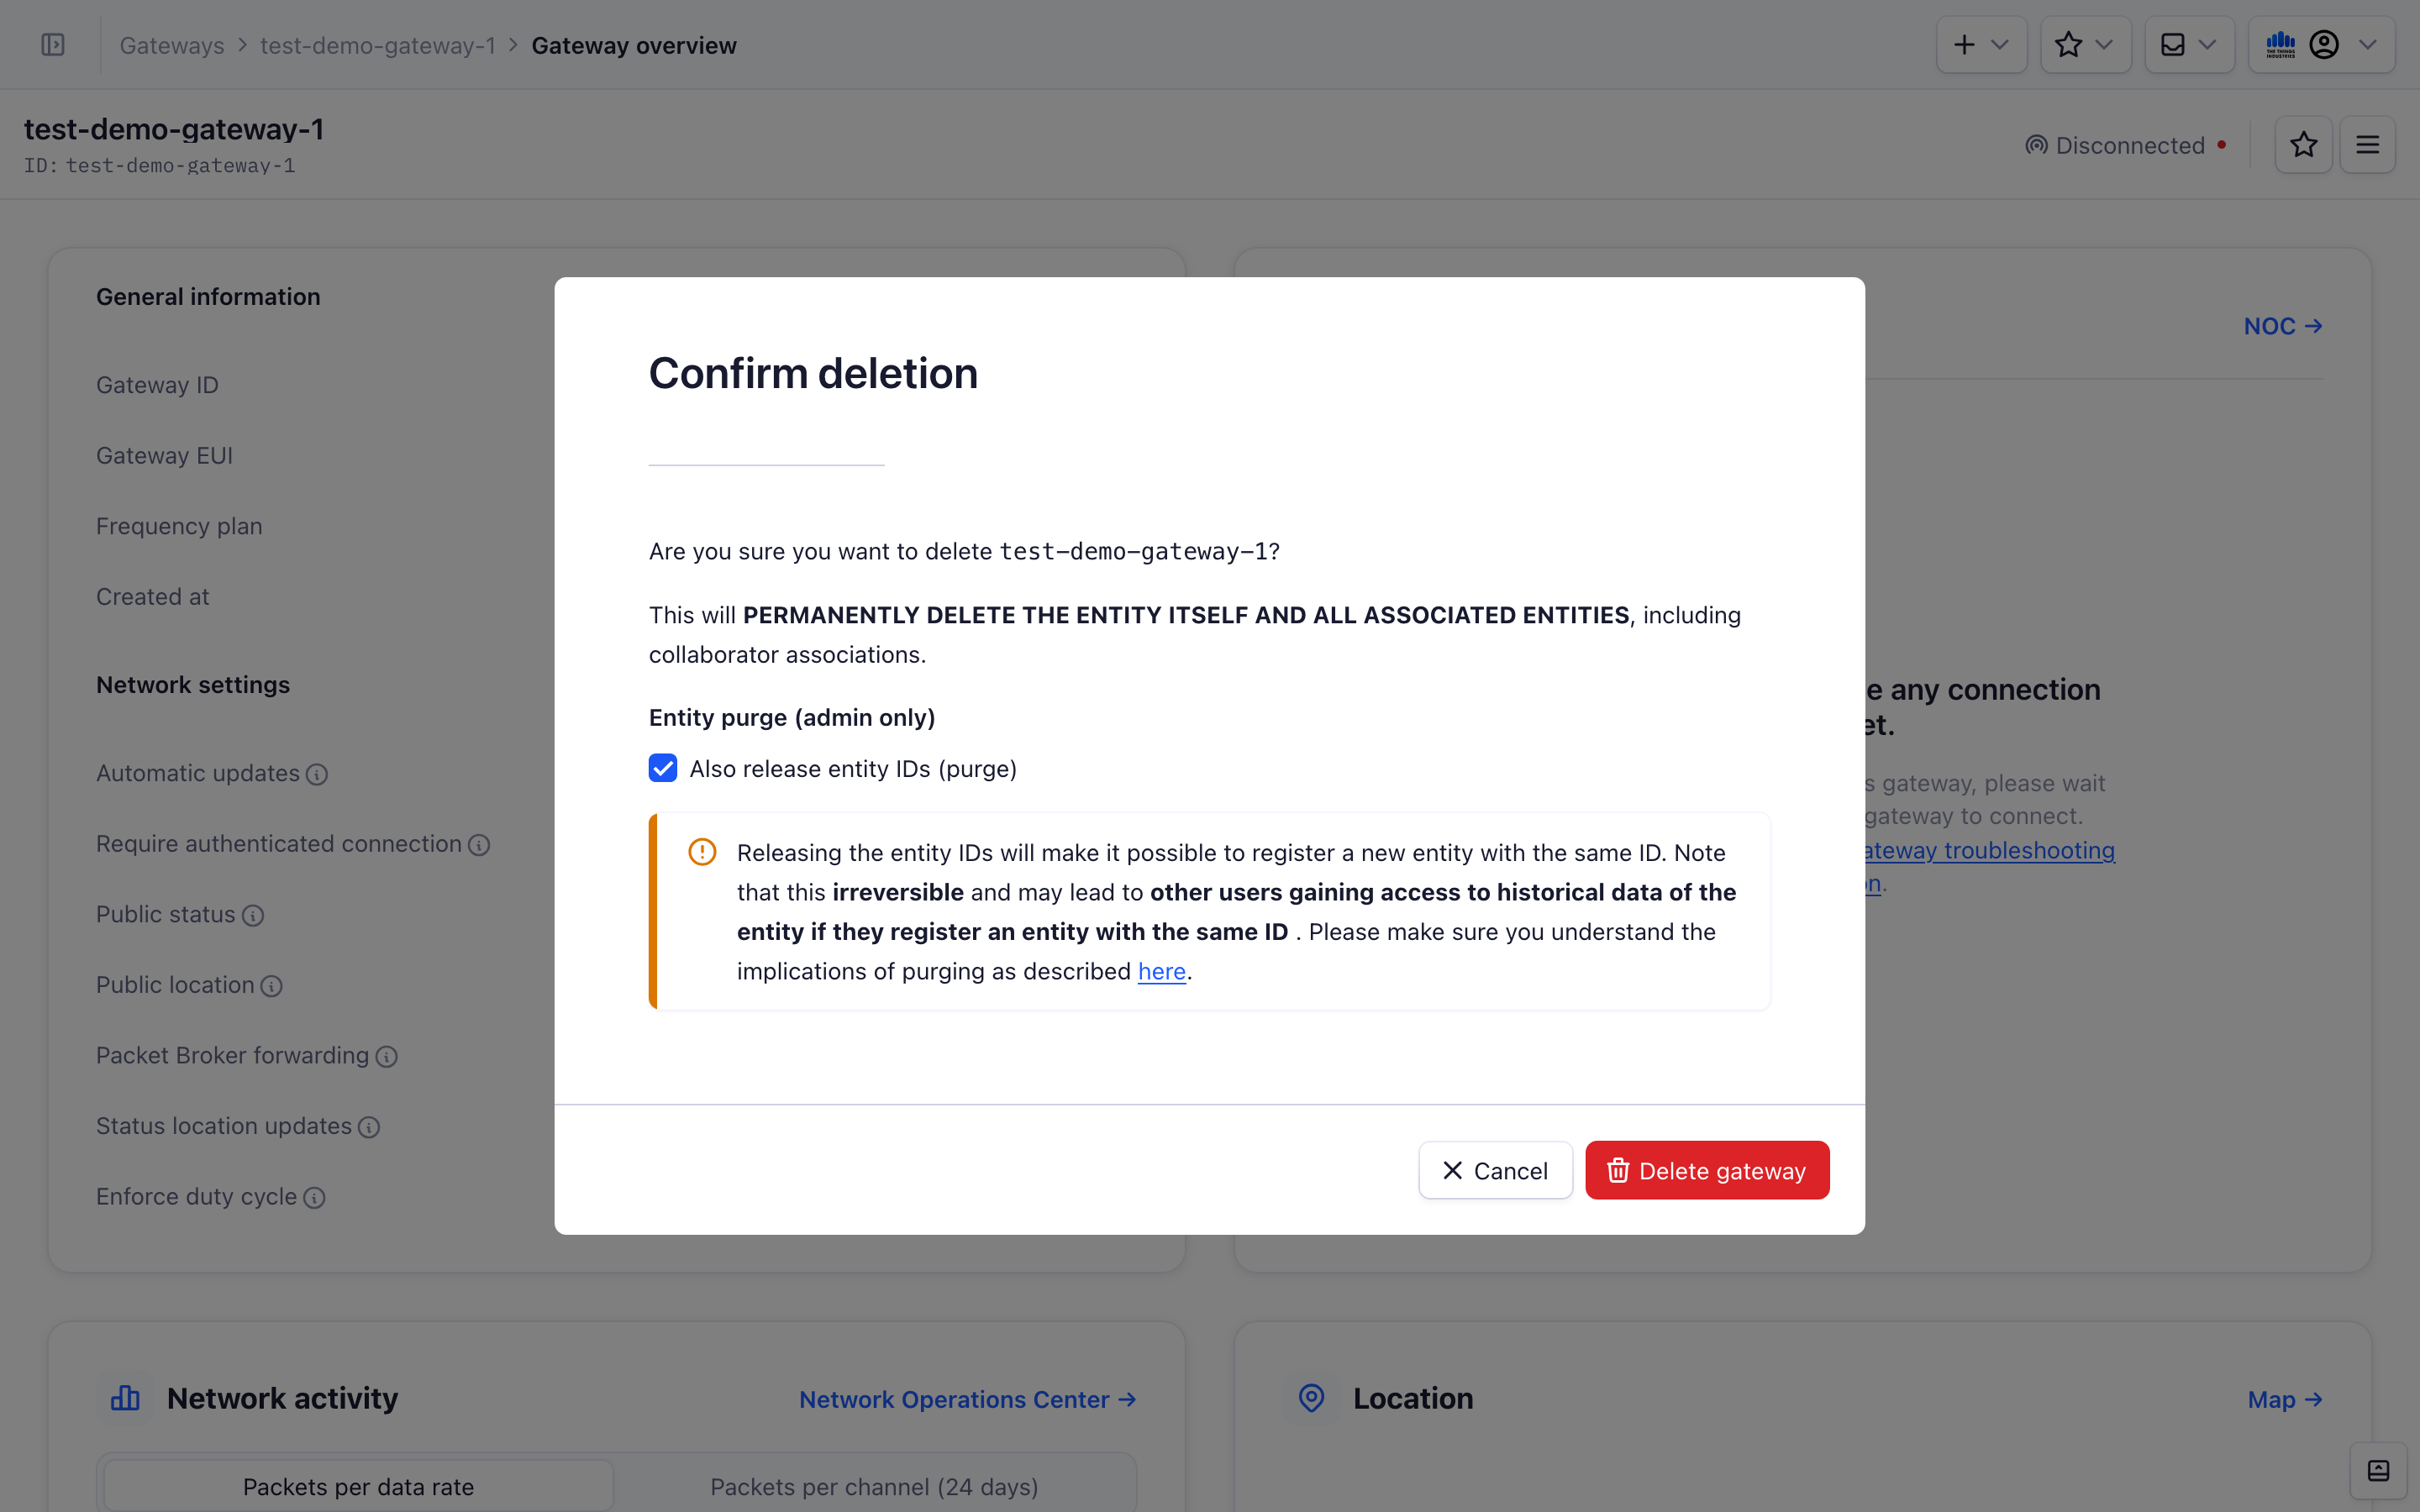This screenshot has width=2420, height=1512.
Task: Click the test-demo-gateway-1 breadcrumb
Action: [x=378, y=46]
